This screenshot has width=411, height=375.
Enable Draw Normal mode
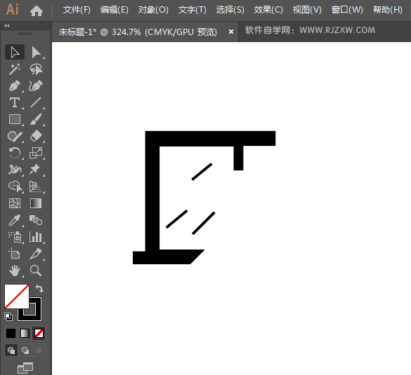pos(11,350)
